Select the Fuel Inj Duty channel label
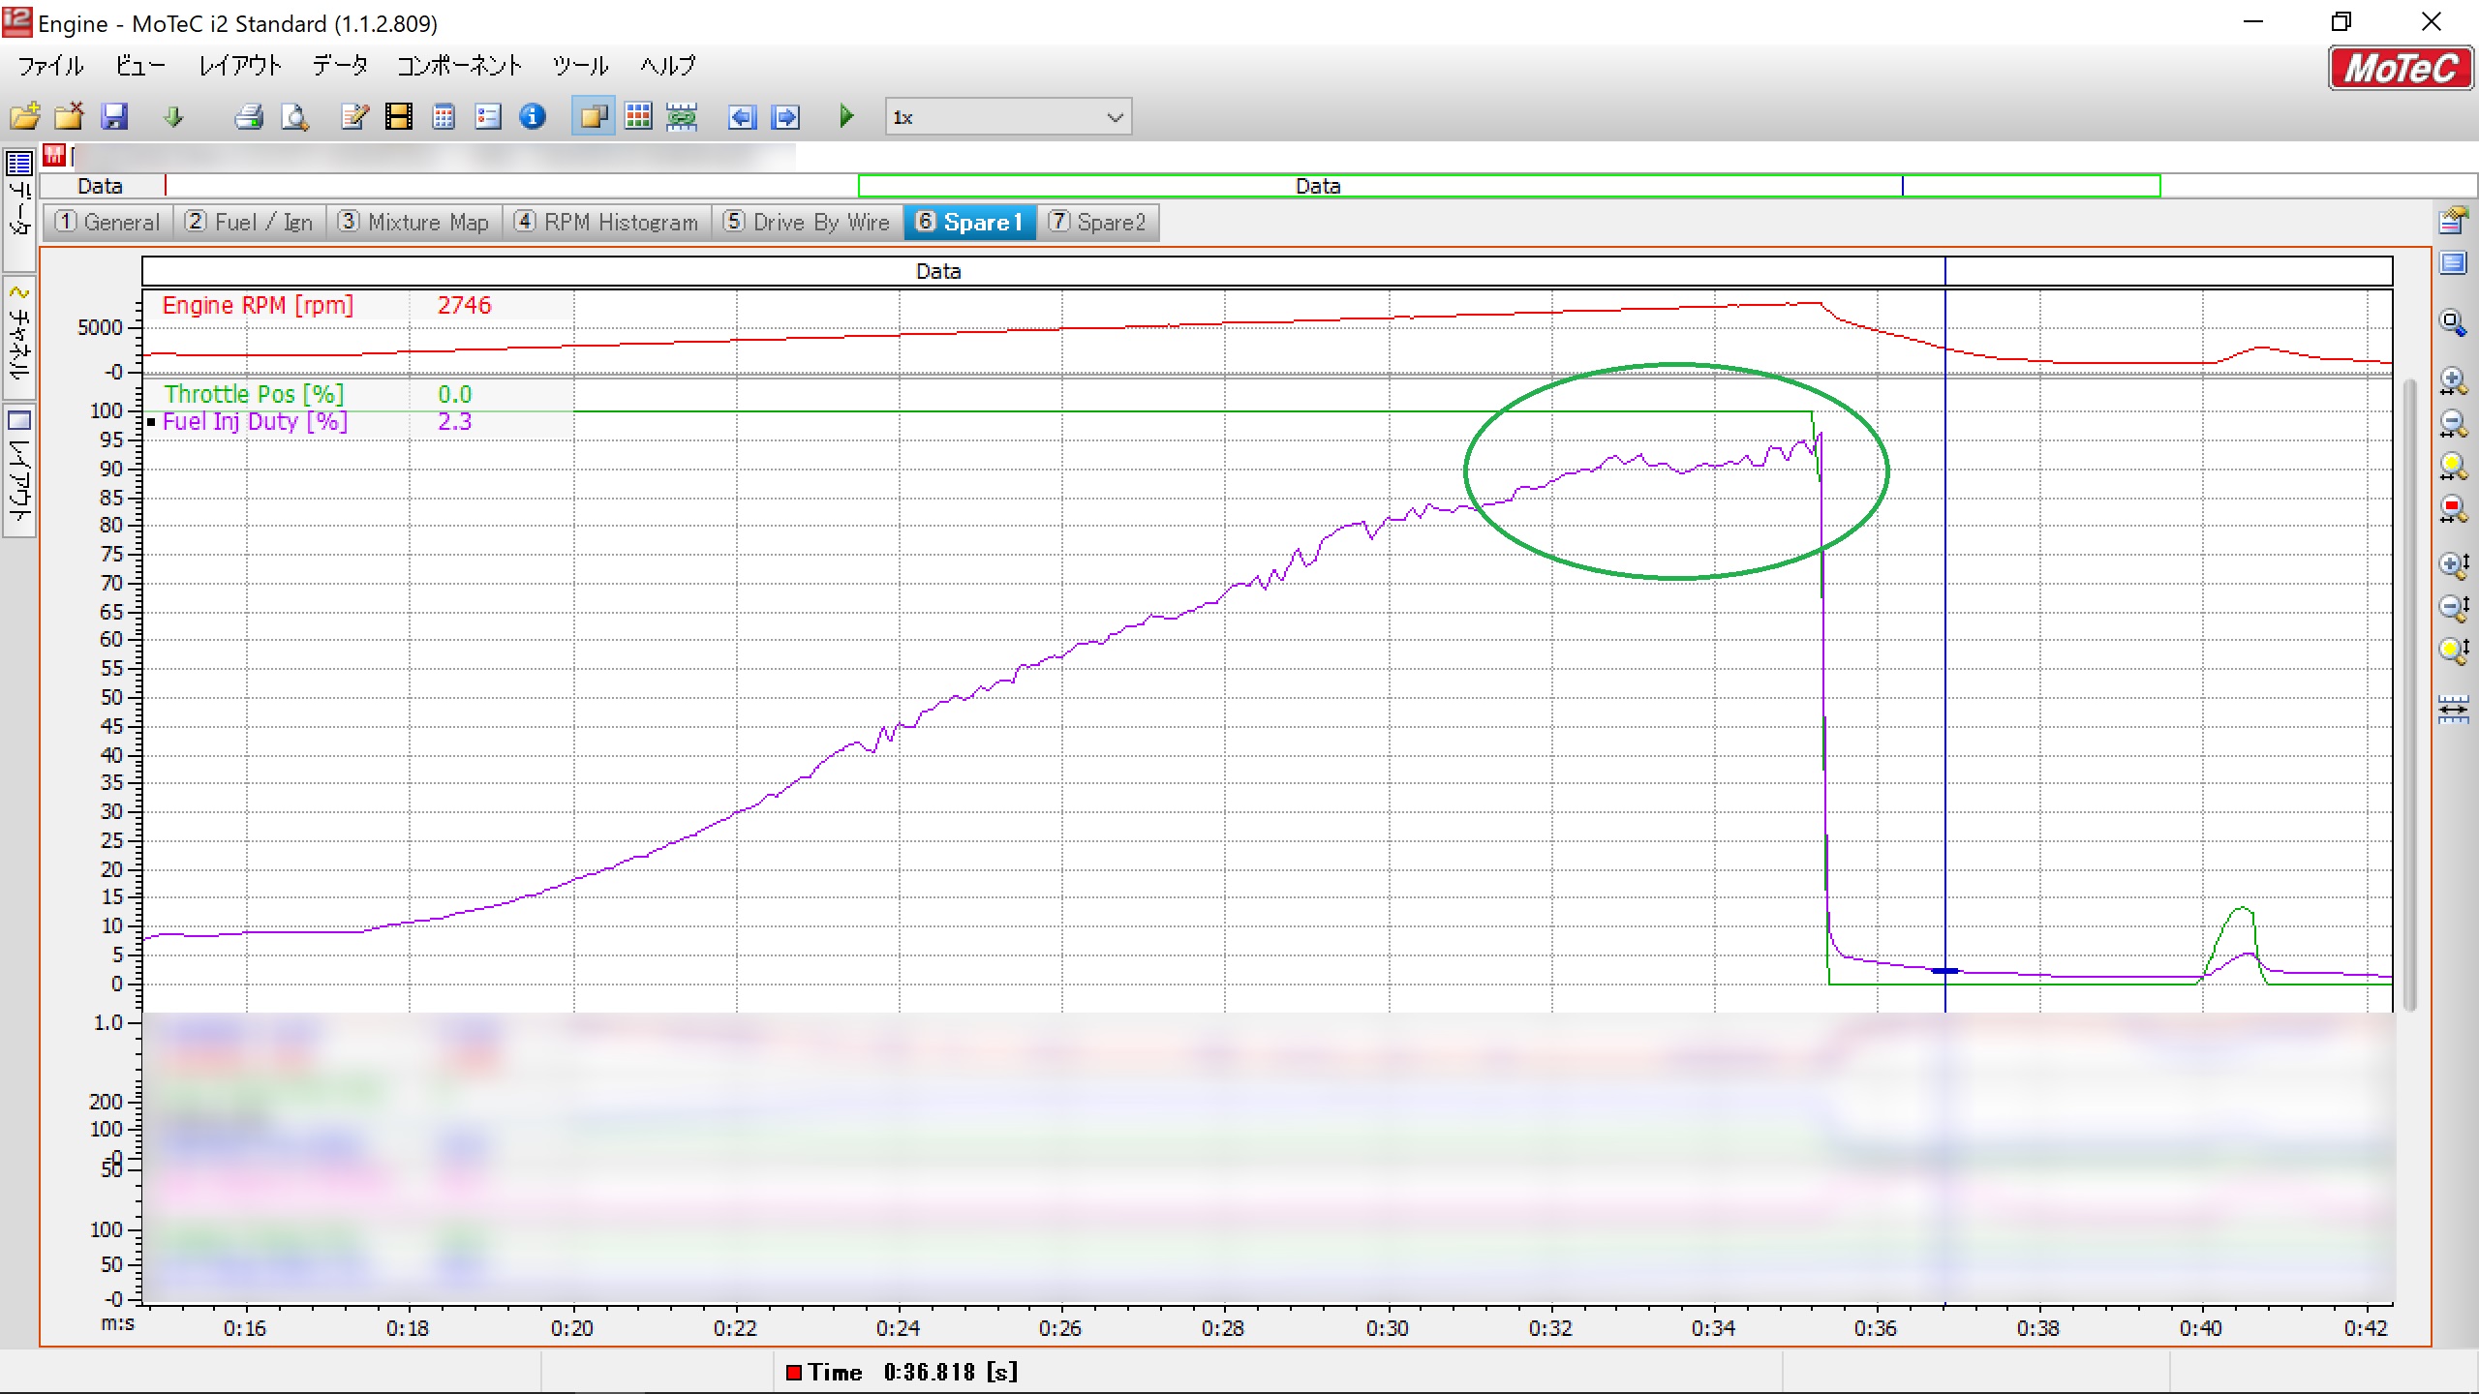The width and height of the screenshot is (2479, 1394). 255,422
